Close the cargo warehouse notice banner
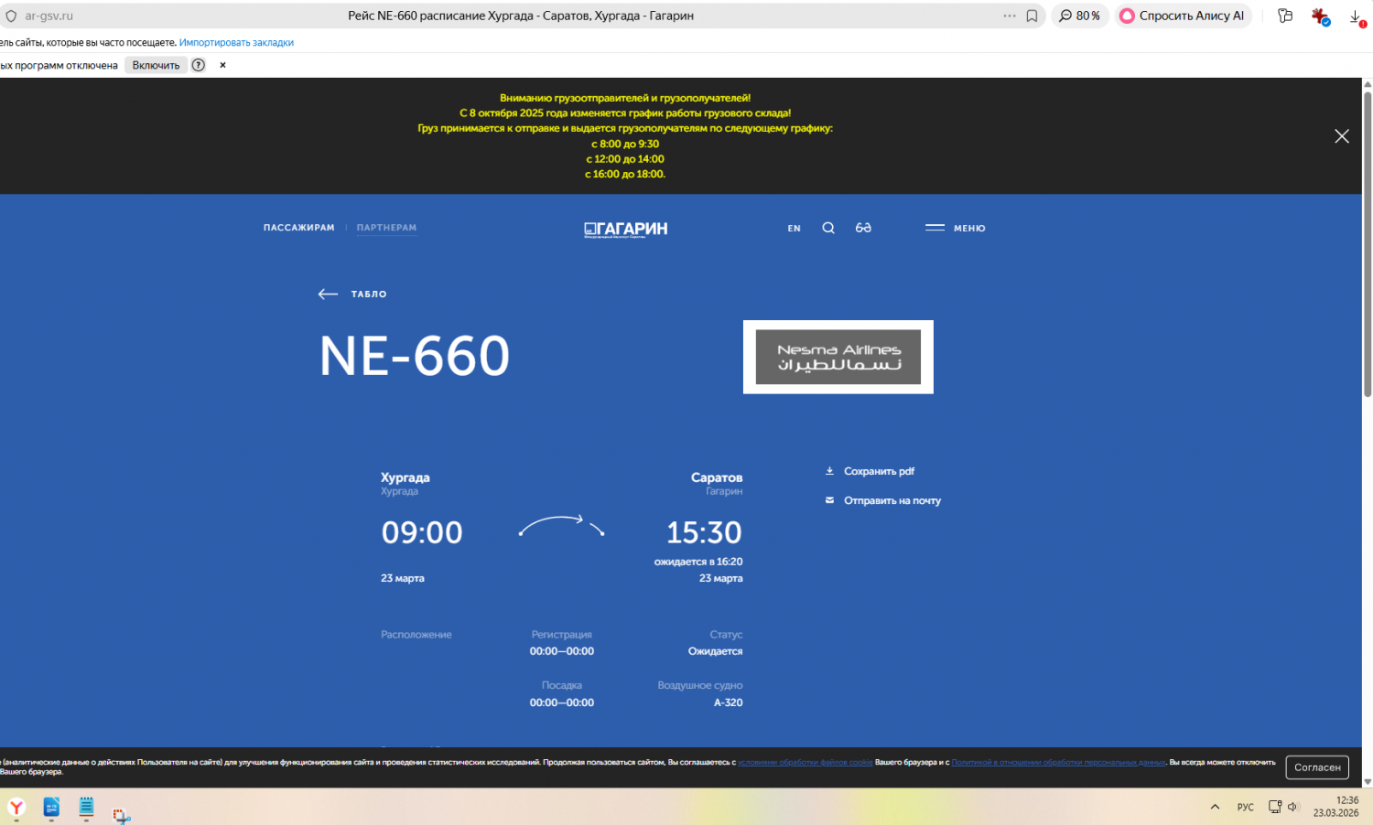 1341,136
